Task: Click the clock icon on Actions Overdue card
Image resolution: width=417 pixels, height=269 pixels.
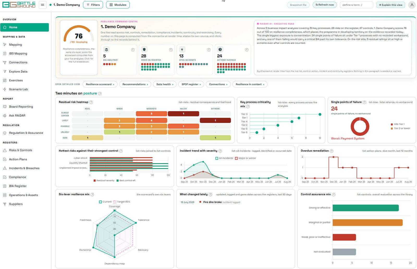Action: [x=220, y=49]
